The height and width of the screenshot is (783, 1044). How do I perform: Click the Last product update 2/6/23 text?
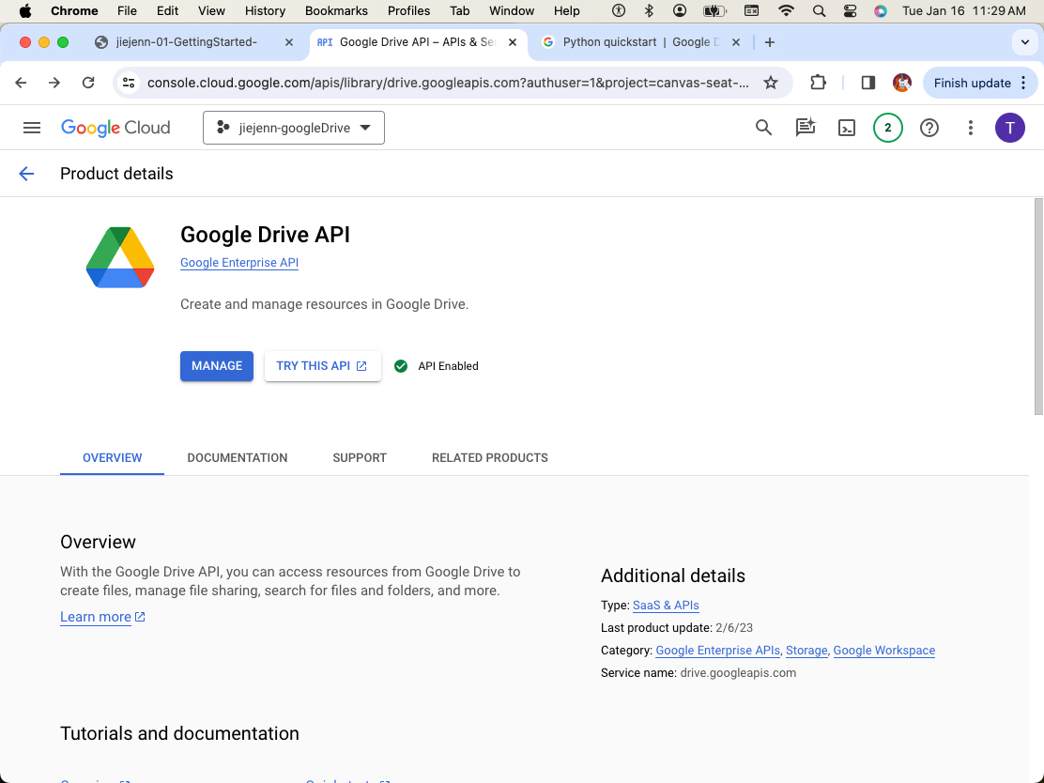(x=677, y=628)
